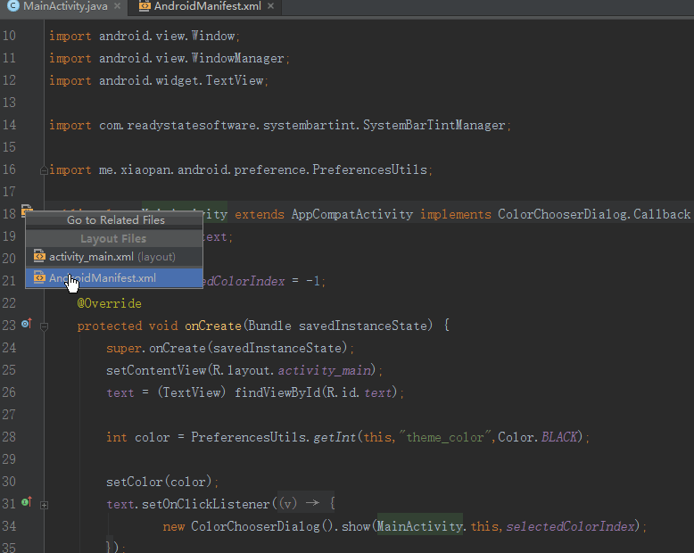Open activity_main.xml (layout) from related files
The image size is (694, 553).
[114, 257]
